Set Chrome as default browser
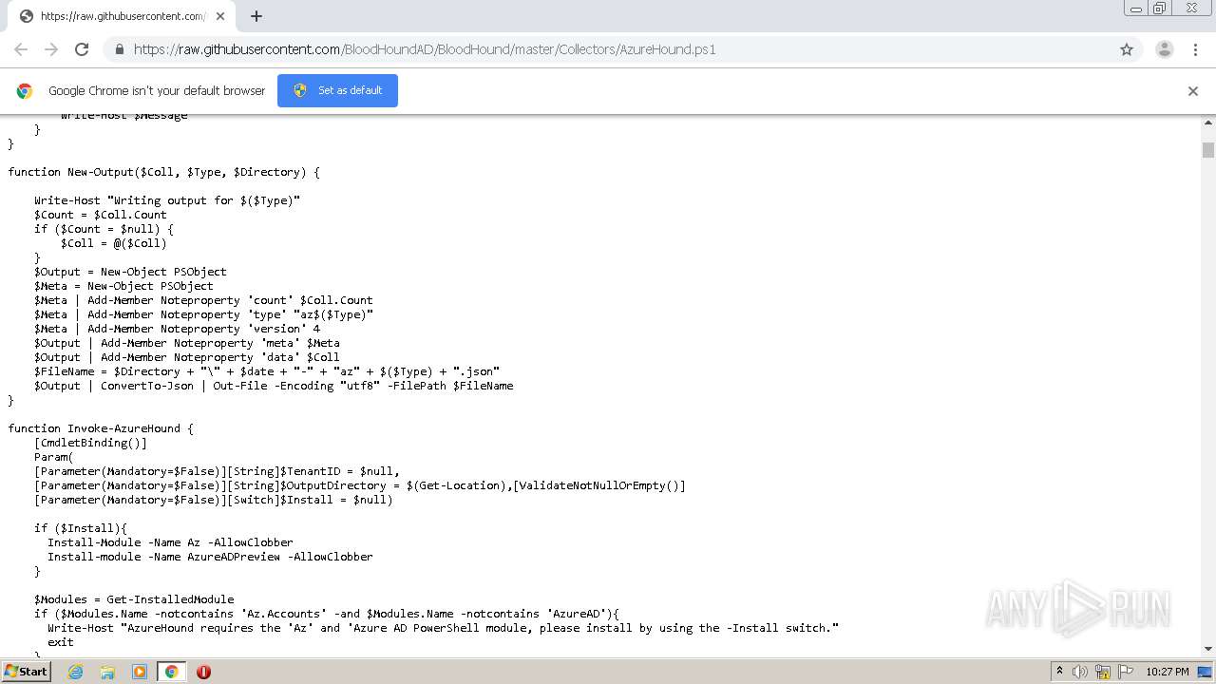Image resolution: width=1216 pixels, height=684 pixels. (x=337, y=90)
